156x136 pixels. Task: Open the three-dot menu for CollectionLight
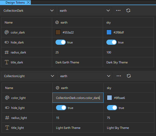point(119,76)
